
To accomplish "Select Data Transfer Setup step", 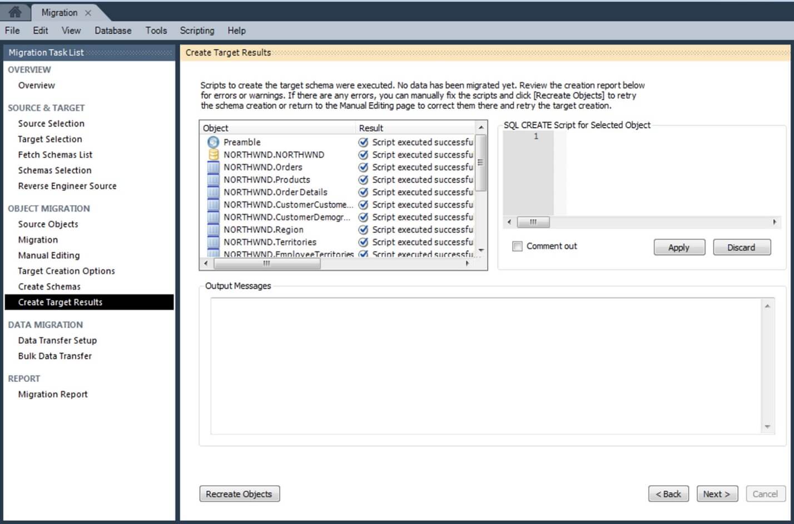I will tap(57, 340).
